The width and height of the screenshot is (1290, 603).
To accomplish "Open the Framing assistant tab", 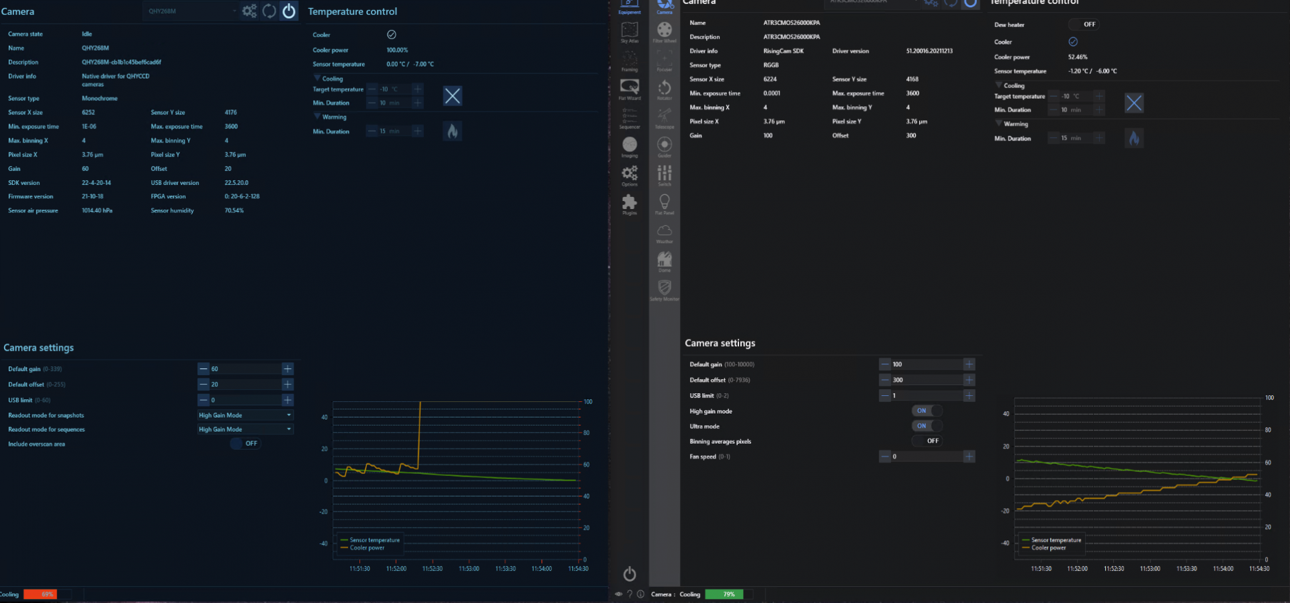I will tap(630, 61).
